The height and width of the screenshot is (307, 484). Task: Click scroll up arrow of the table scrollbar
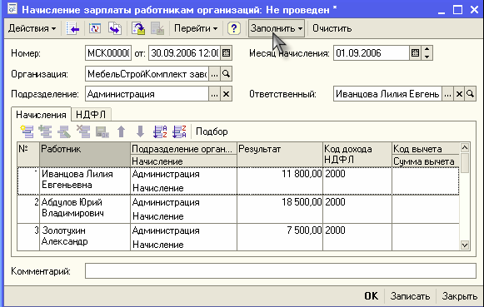(x=465, y=147)
